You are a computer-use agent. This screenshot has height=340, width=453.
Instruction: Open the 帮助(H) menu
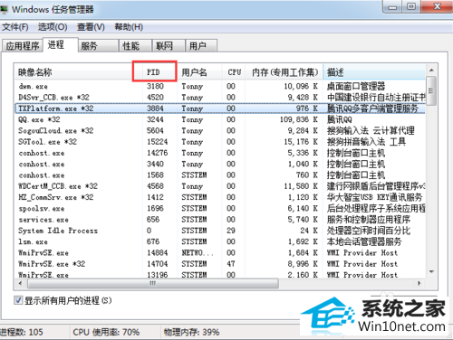point(129,27)
